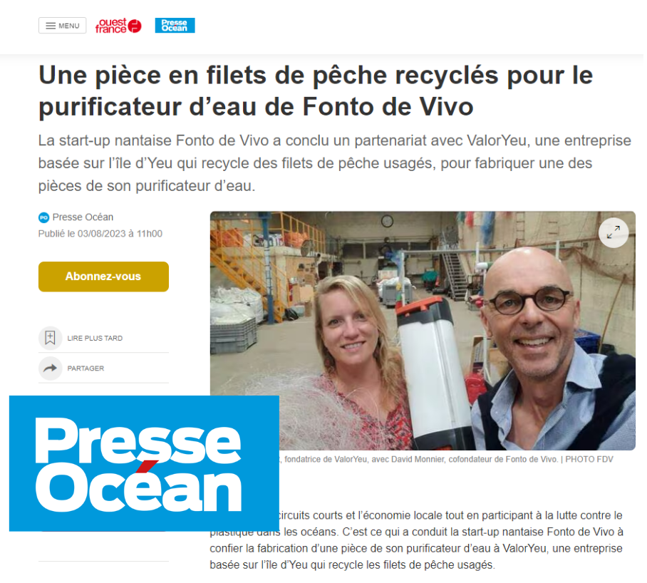647x583 pixels.
Task: Click the small Presse Océan header logo
Action: click(x=175, y=26)
